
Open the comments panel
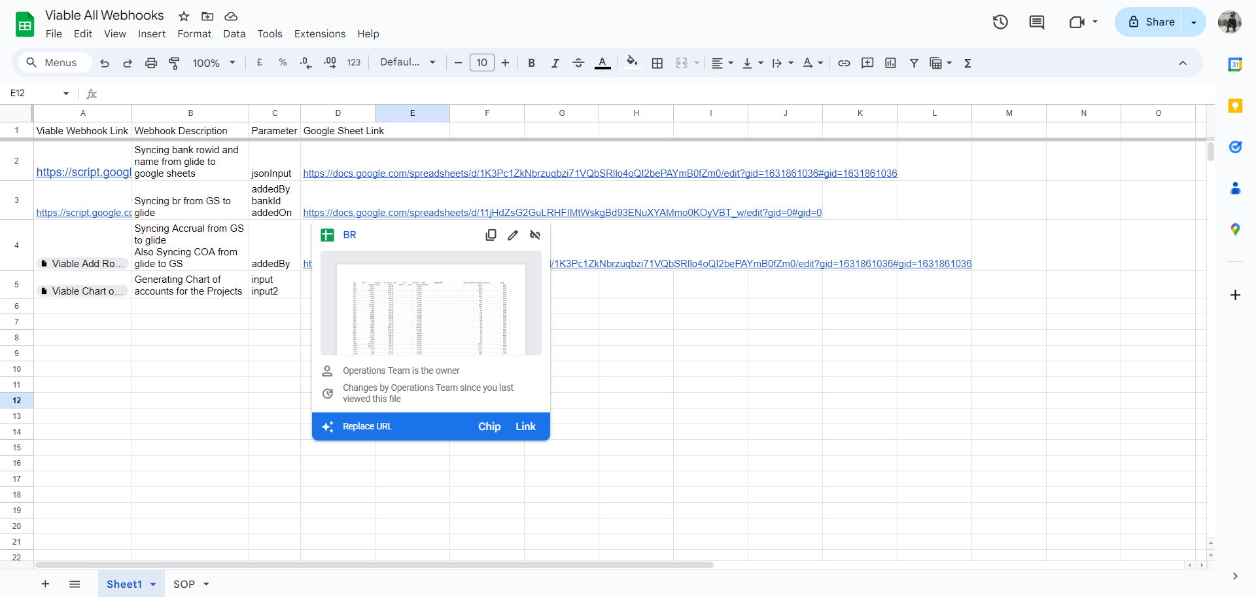pos(1037,22)
